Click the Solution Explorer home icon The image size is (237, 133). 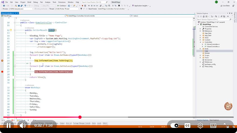pos(204,16)
